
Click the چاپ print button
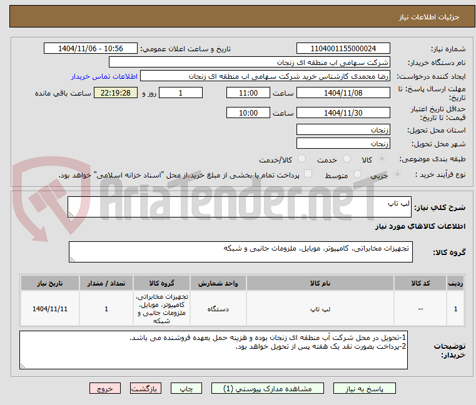click(186, 388)
